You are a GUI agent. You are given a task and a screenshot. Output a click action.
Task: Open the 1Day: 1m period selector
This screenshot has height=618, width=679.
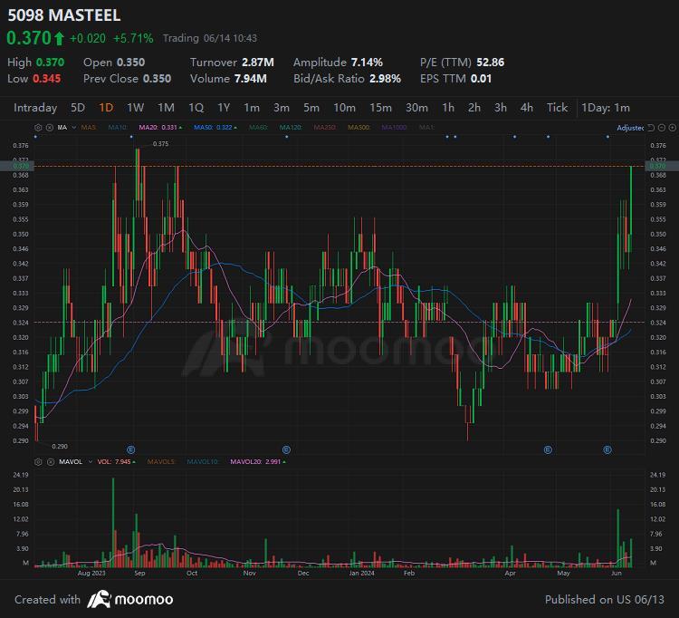click(x=606, y=108)
